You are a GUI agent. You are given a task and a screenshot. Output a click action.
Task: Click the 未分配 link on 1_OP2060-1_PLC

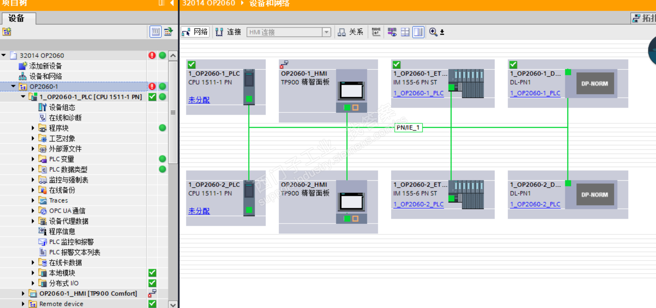(x=199, y=100)
